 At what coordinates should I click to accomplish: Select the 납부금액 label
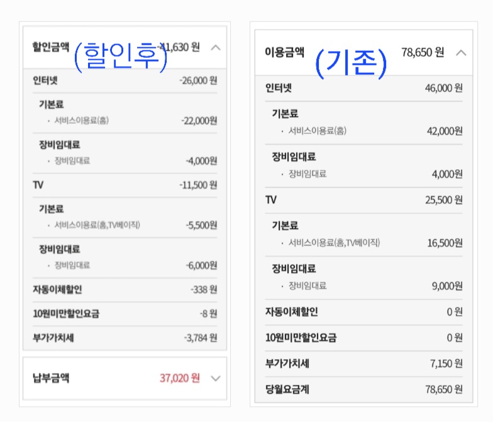pyautogui.click(x=50, y=378)
